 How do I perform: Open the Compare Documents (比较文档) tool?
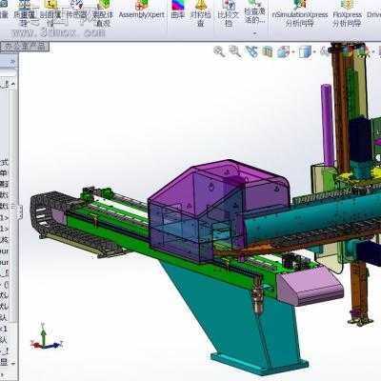click(x=229, y=12)
